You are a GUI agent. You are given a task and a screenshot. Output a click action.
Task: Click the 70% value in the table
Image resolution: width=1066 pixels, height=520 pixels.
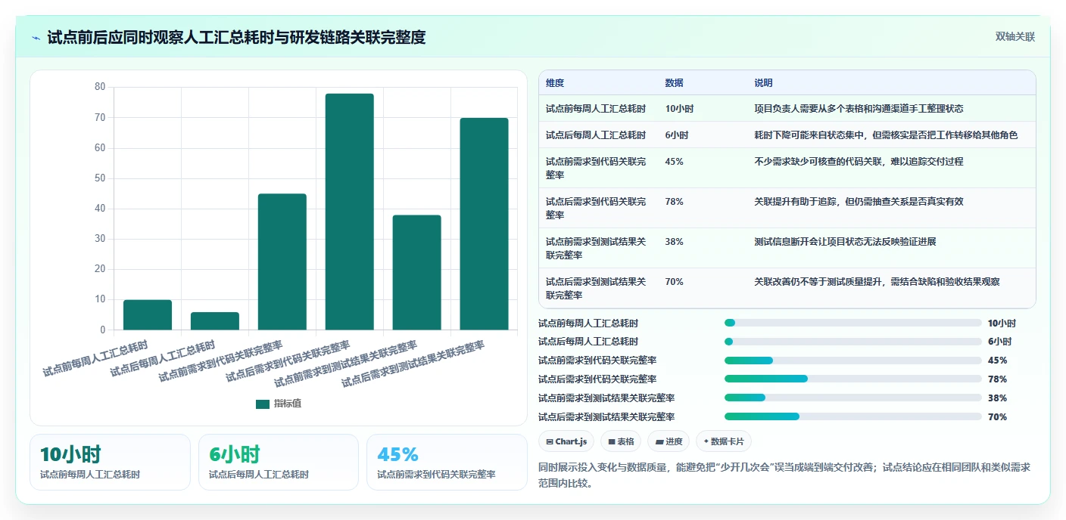click(675, 282)
